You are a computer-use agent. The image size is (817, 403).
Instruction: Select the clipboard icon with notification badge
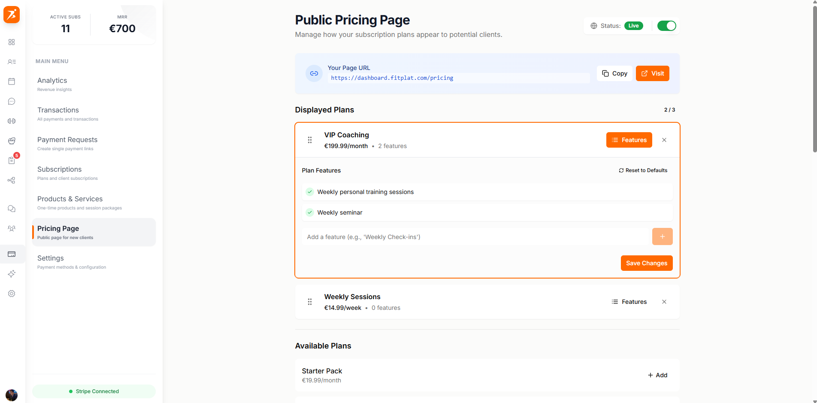(12, 160)
